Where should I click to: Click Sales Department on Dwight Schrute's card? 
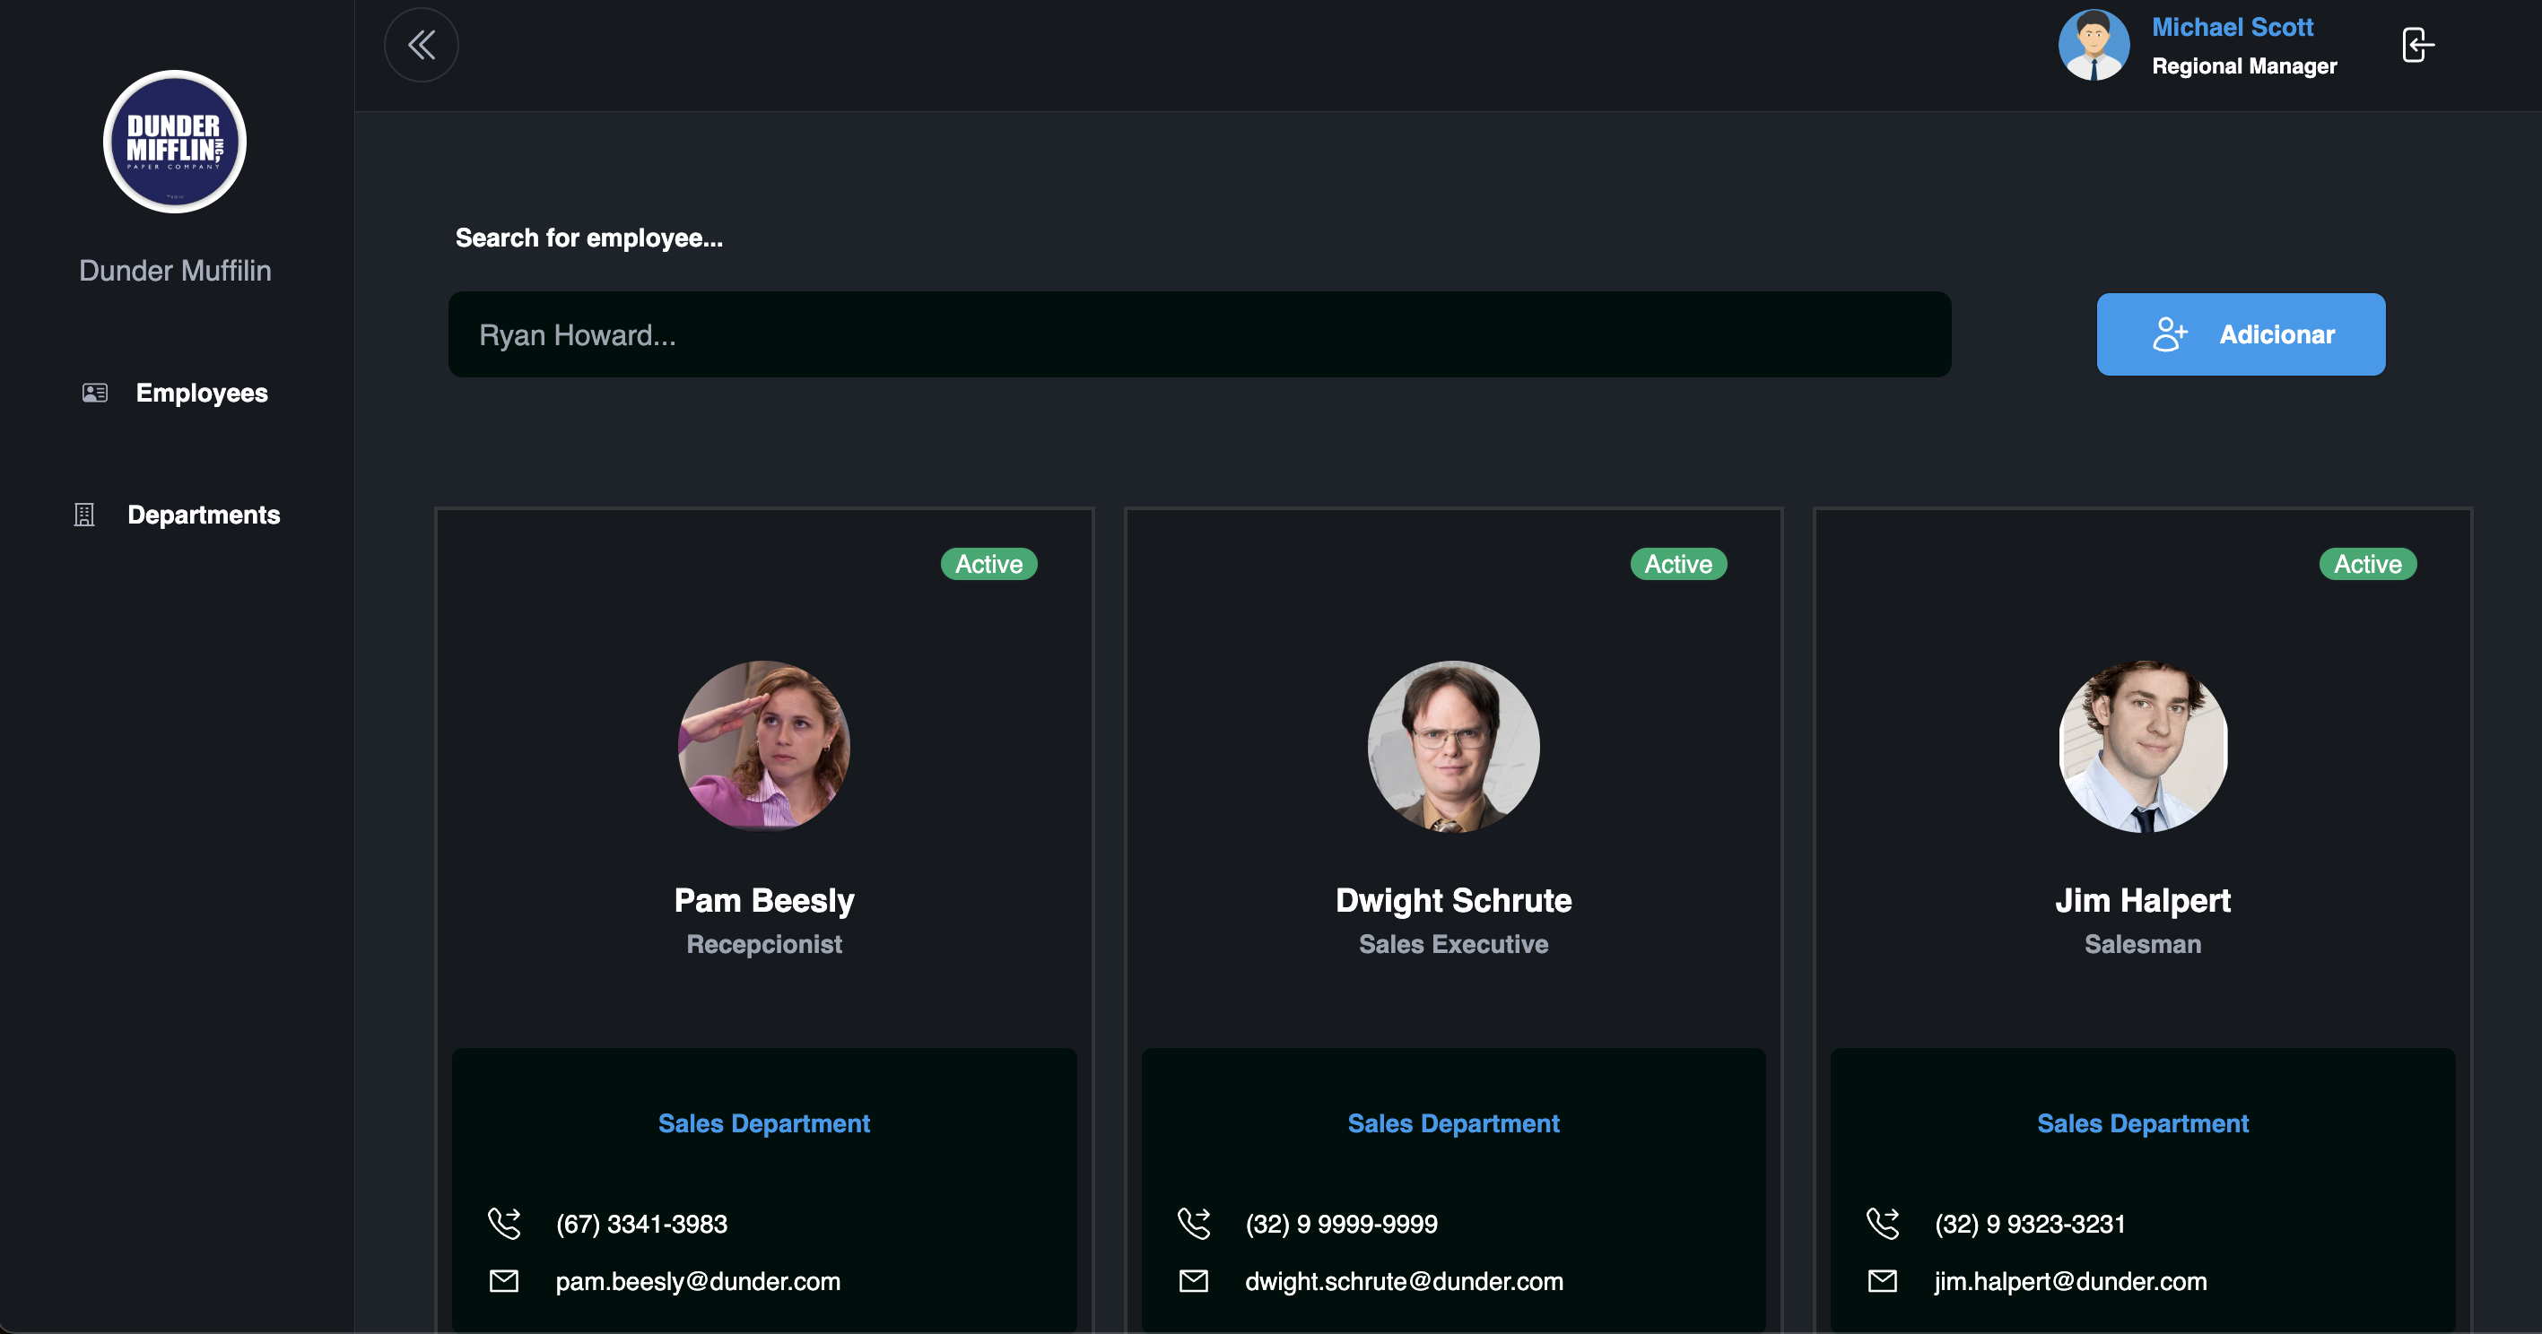(1454, 1123)
